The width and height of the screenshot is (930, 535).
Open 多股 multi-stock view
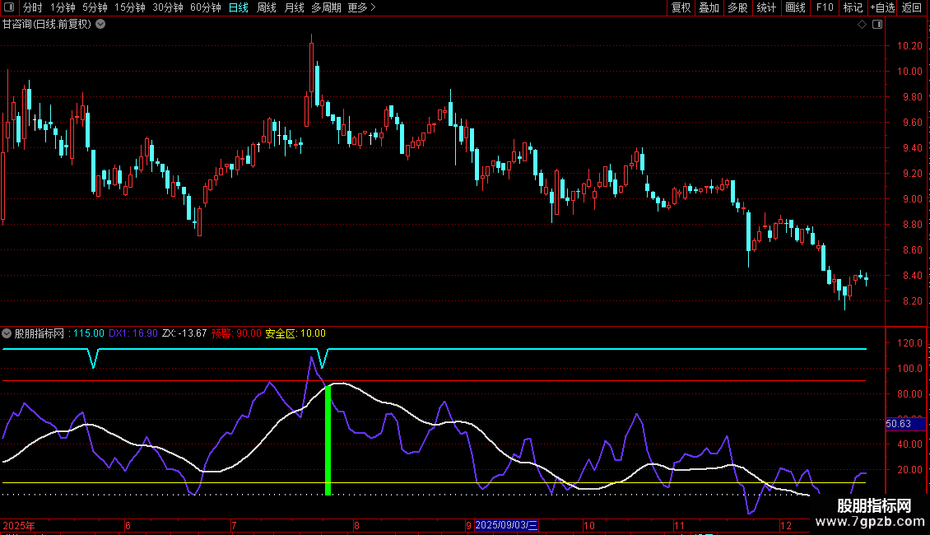click(x=738, y=7)
